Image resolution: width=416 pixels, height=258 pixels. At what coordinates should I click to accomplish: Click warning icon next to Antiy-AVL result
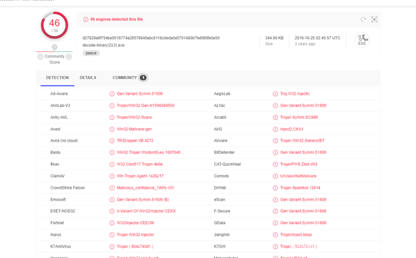(x=112, y=117)
